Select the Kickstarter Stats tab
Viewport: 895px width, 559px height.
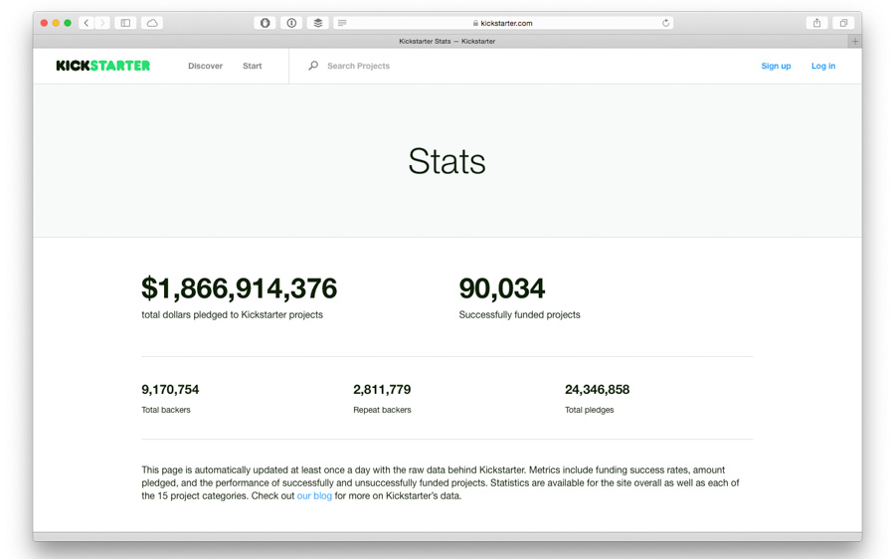(447, 41)
